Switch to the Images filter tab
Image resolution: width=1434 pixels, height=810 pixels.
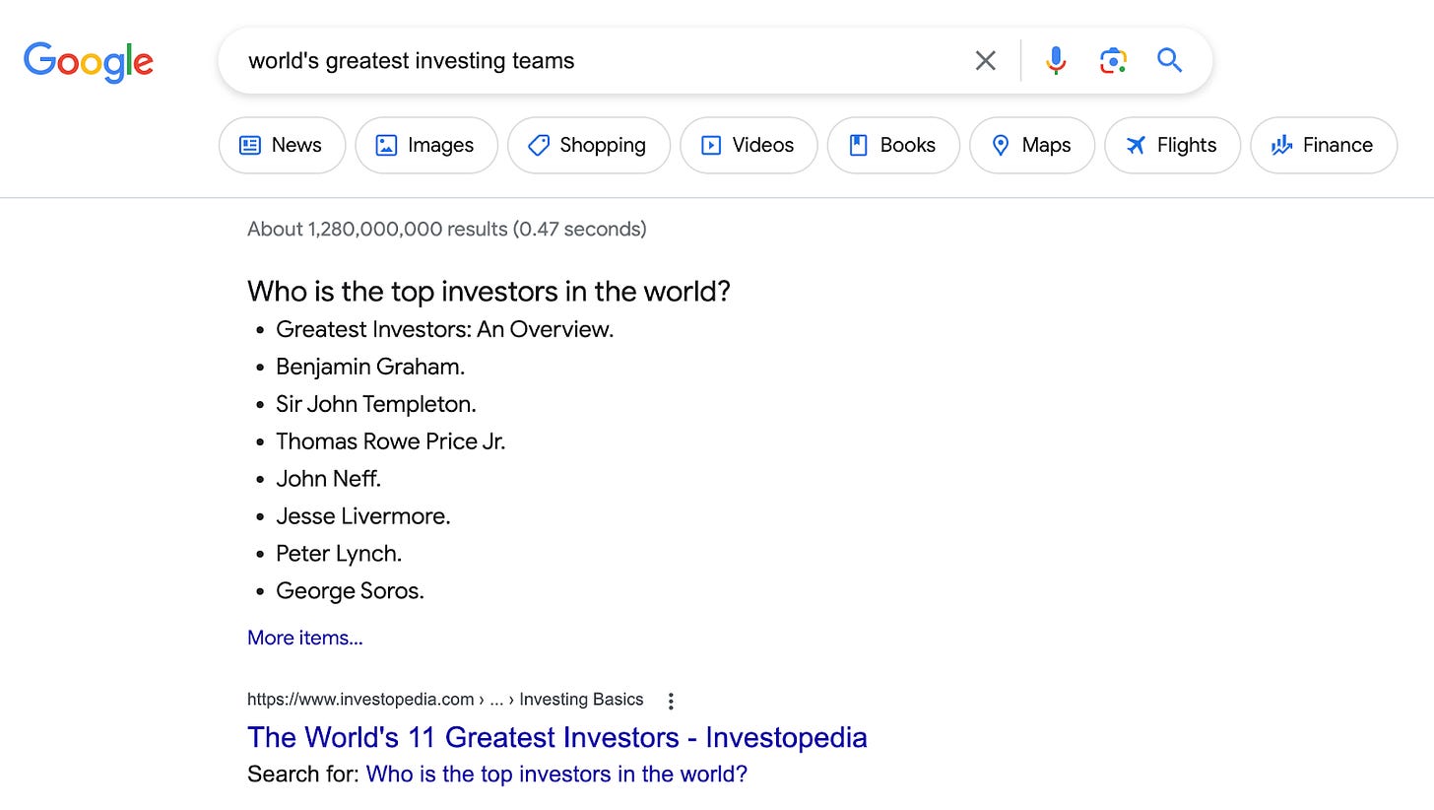[x=426, y=145]
